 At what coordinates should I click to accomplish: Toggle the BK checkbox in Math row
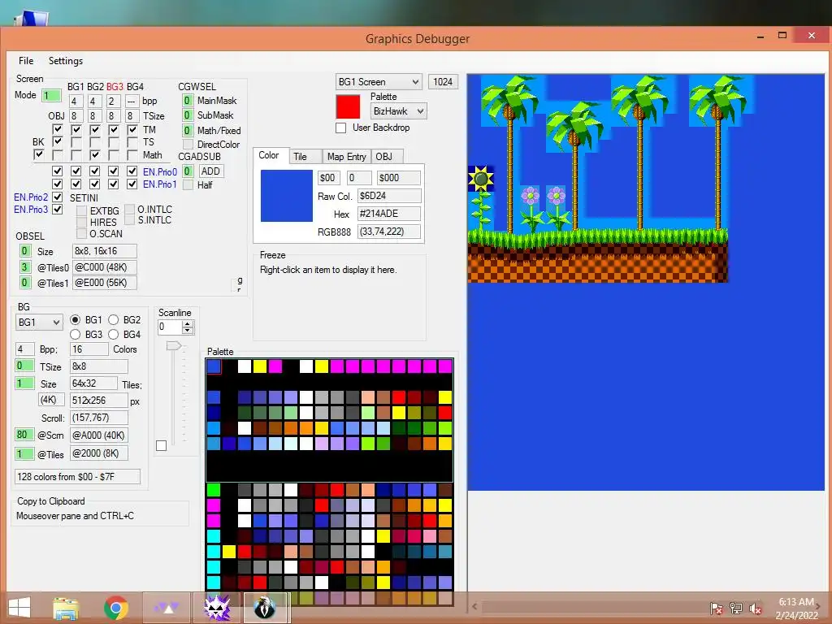(39, 154)
